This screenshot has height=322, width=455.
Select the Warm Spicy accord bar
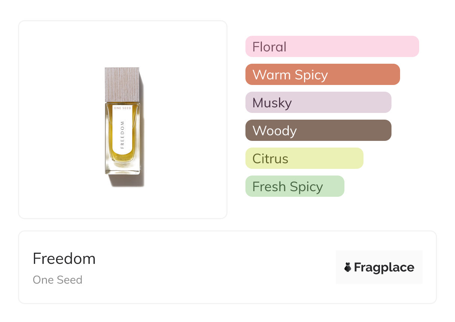322,75
